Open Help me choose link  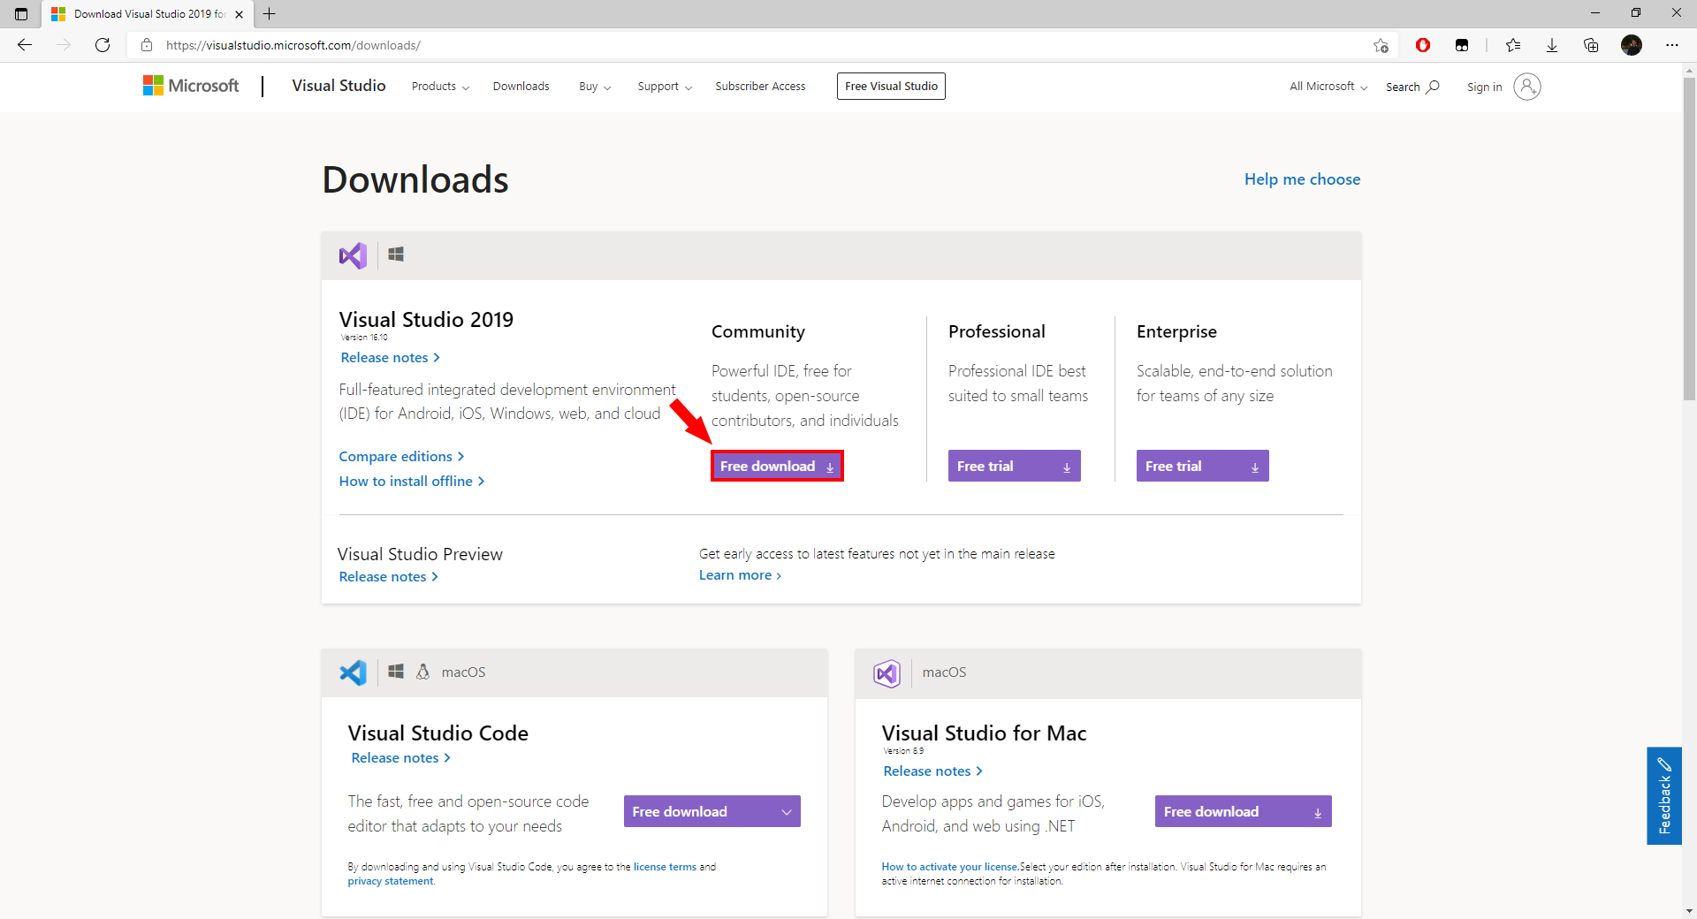coord(1302,179)
